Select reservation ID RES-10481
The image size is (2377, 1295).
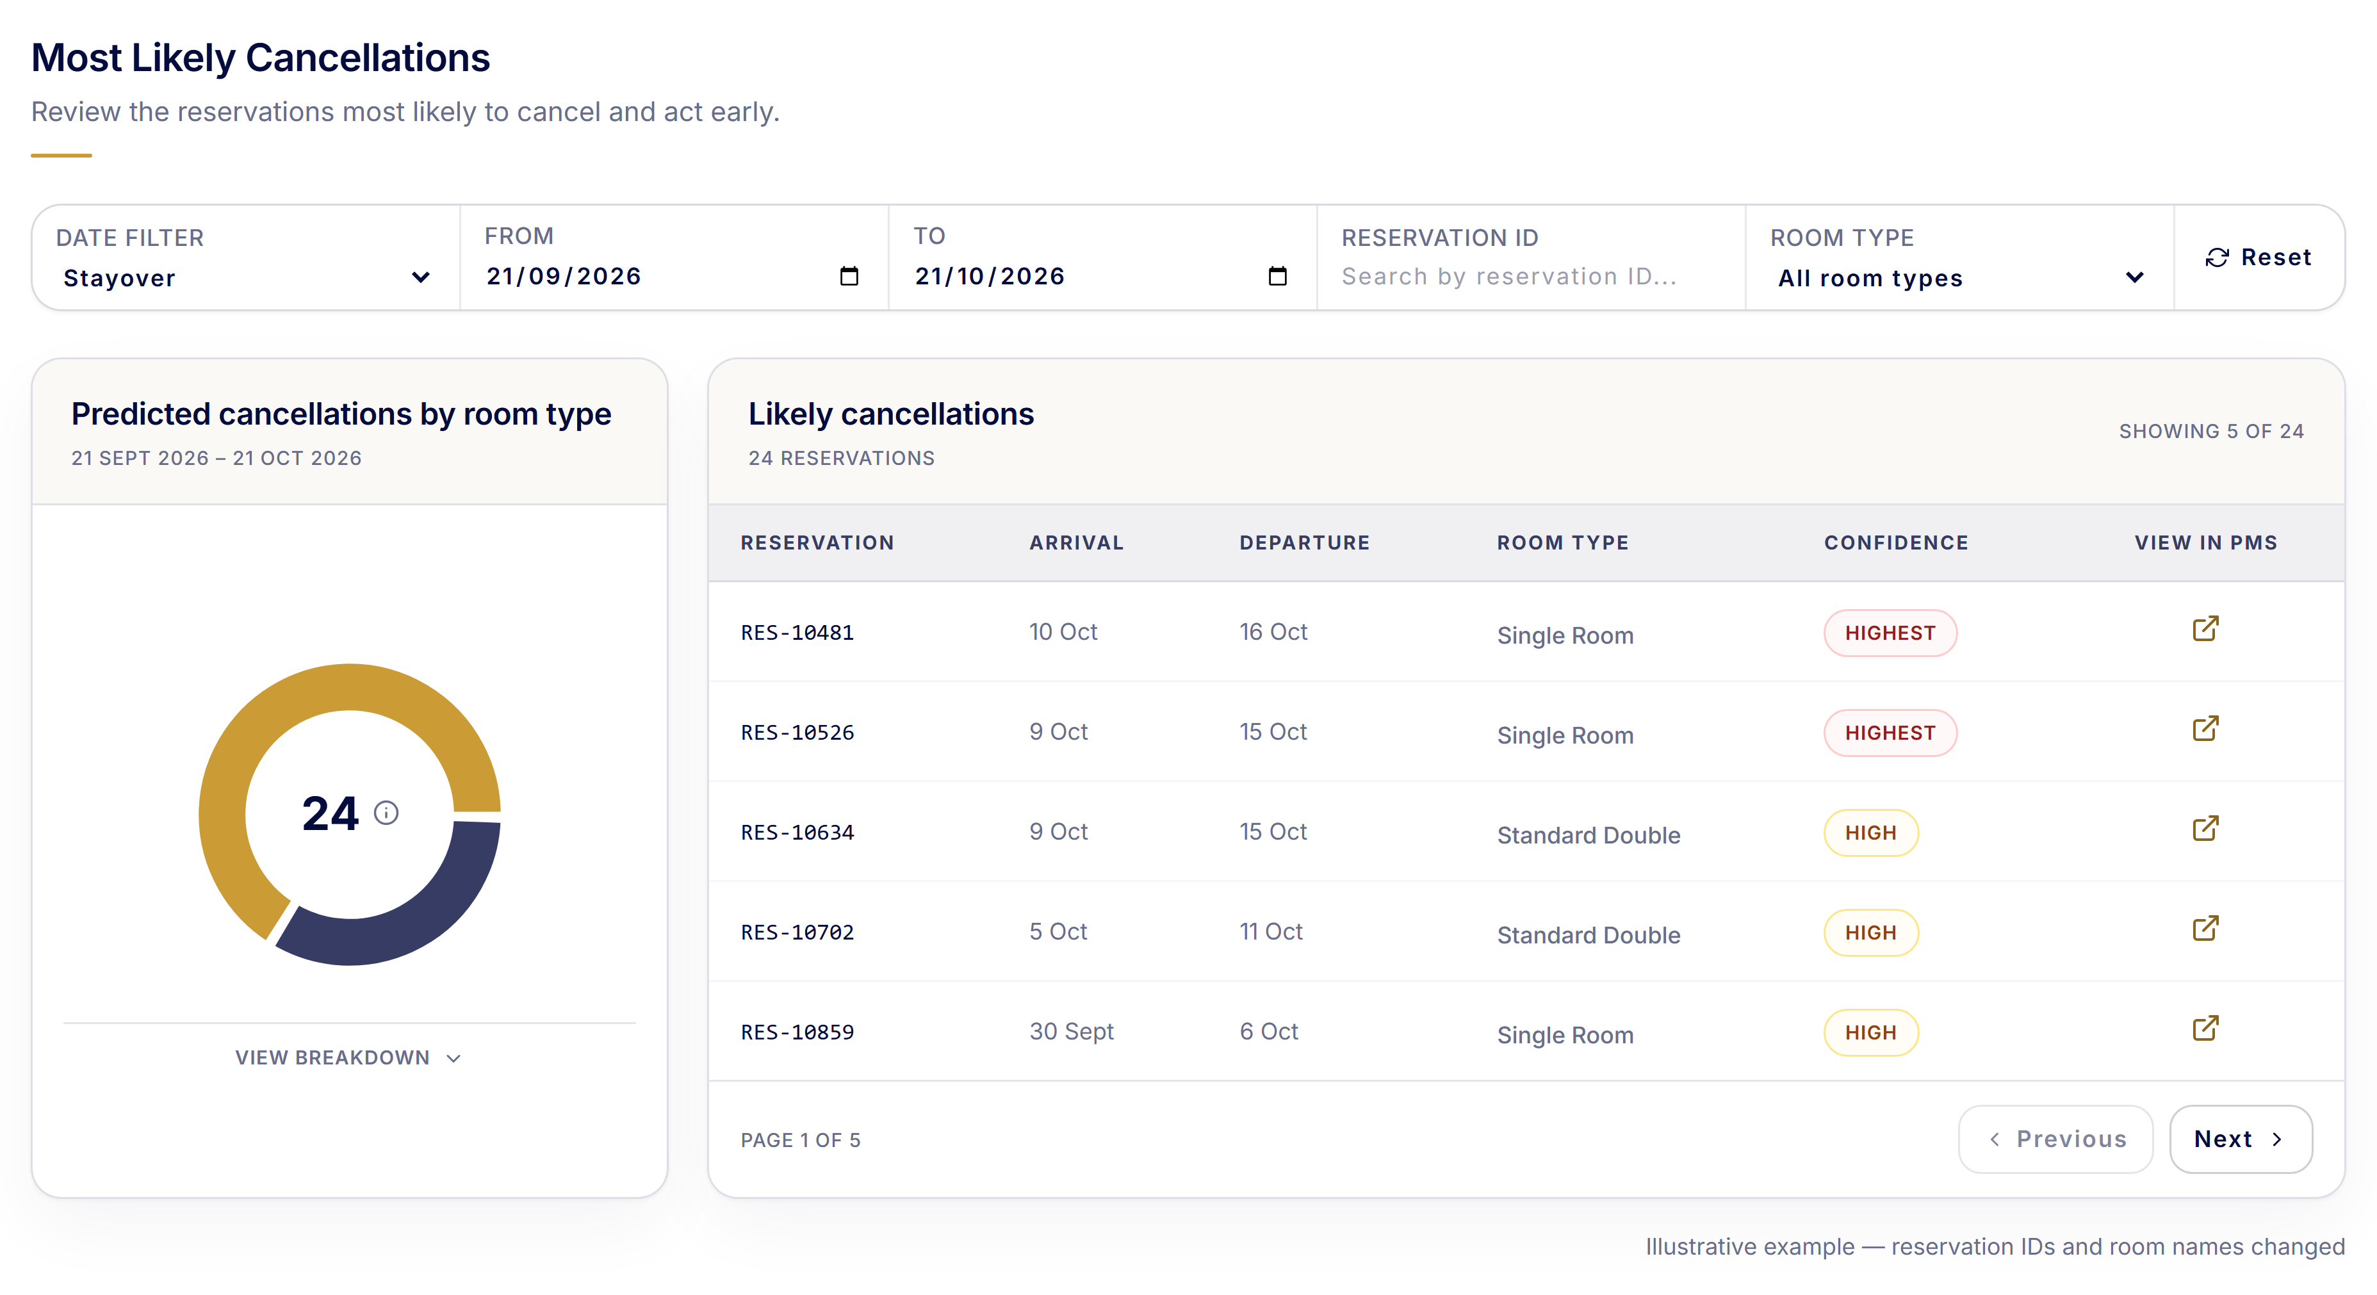click(797, 633)
